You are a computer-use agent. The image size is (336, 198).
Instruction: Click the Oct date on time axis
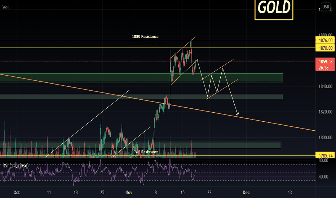tap(17, 193)
